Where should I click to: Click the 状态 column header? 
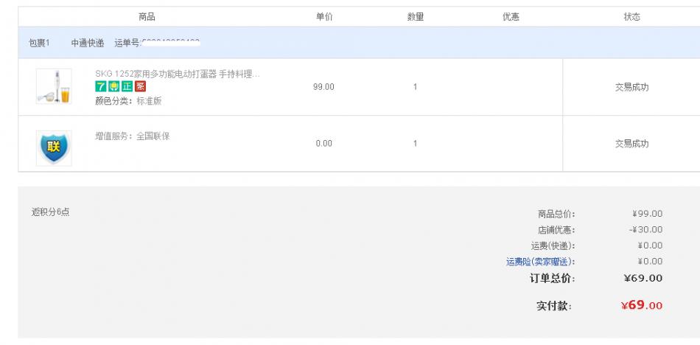point(631,17)
